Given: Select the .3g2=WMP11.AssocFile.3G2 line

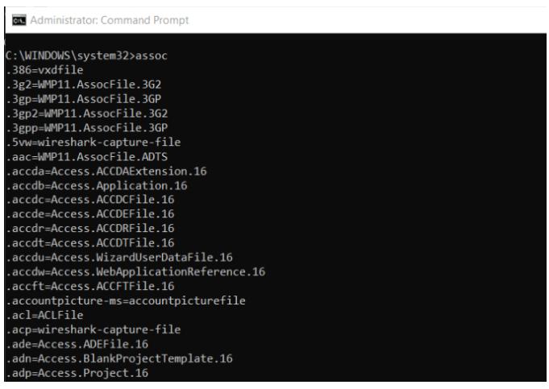Looking at the screenshot, I should coord(83,85).
